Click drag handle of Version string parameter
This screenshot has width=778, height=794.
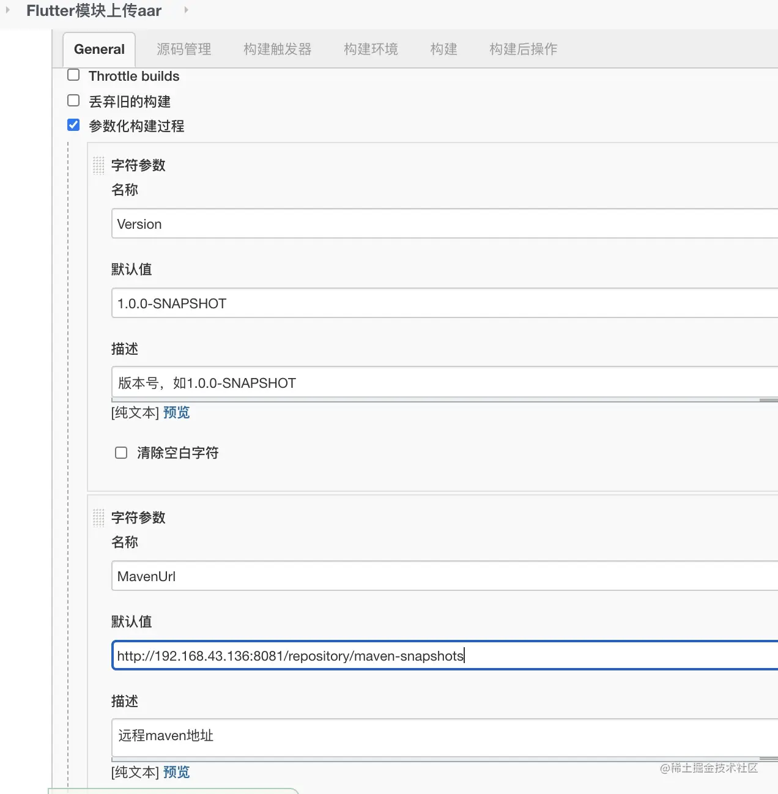click(x=98, y=166)
